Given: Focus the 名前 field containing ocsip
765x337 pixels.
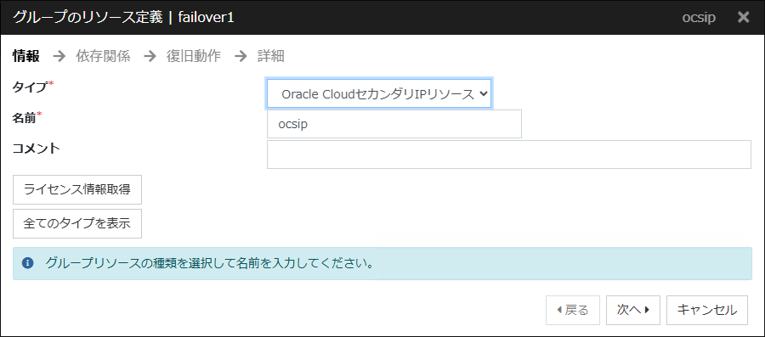Looking at the screenshot, I should point(394,124).
